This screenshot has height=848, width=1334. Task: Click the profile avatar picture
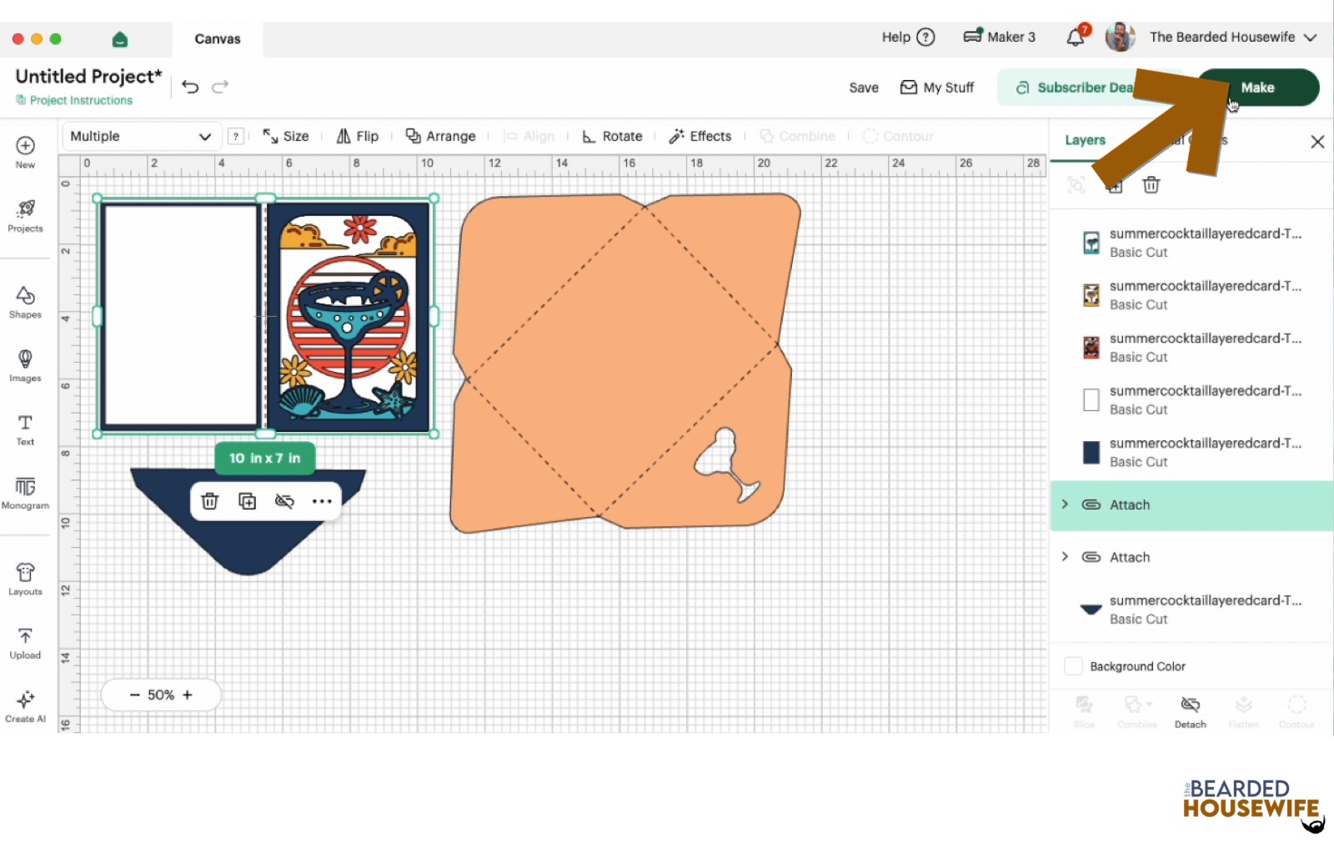[1120, 37]
